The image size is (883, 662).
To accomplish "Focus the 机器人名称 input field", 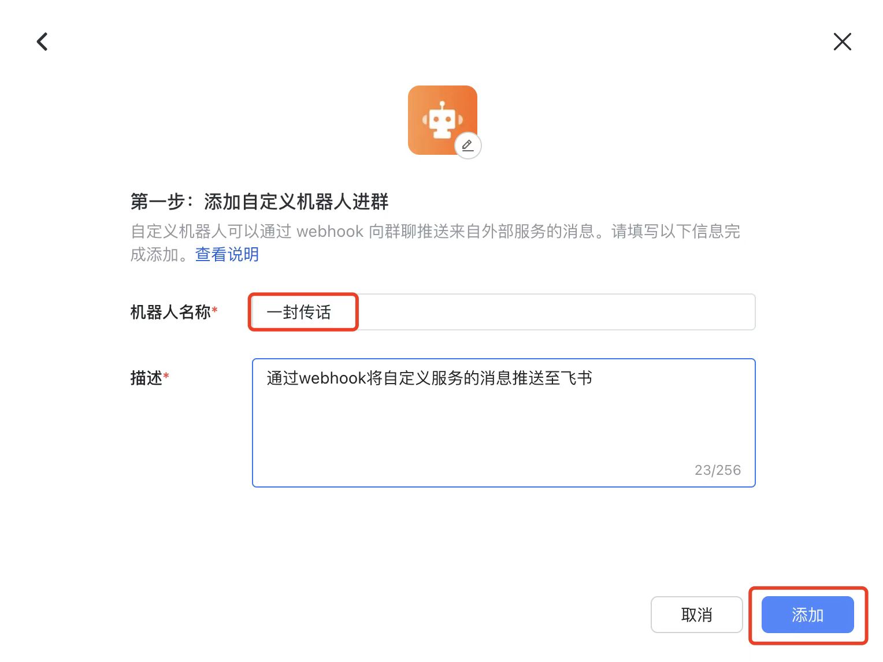I will [x=503, y=312].
